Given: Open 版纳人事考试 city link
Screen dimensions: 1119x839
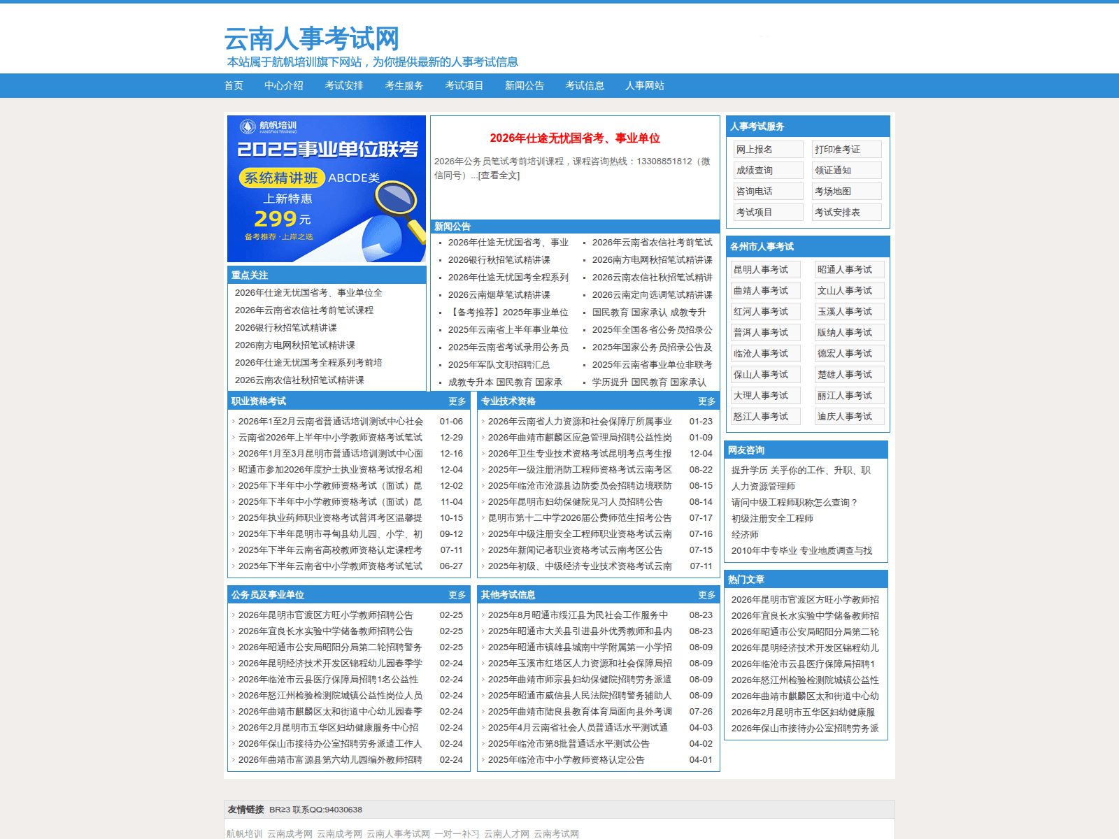Looking at the screenshot, I should coord(849,333).
